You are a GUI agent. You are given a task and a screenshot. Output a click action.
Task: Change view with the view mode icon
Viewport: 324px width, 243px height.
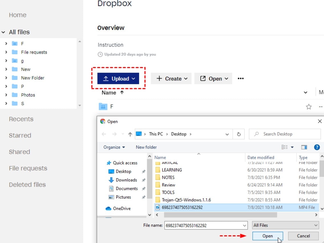(285, 147)
